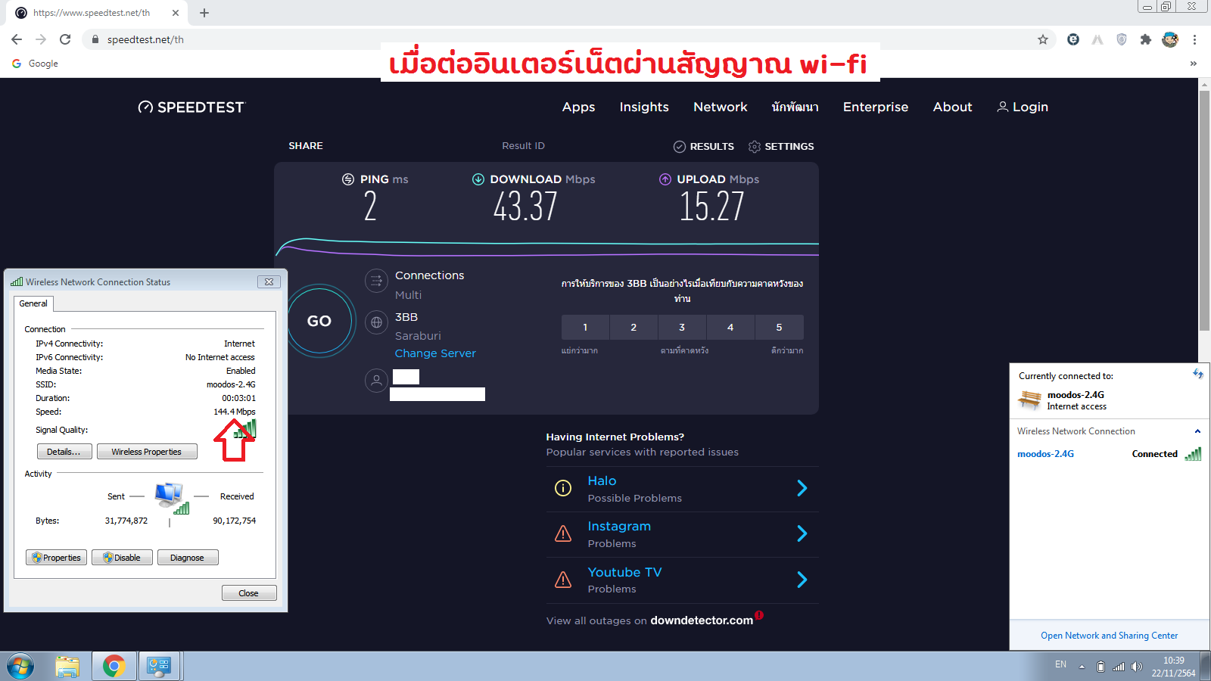Click the globe icon beside 3BB server

(376, 322)
